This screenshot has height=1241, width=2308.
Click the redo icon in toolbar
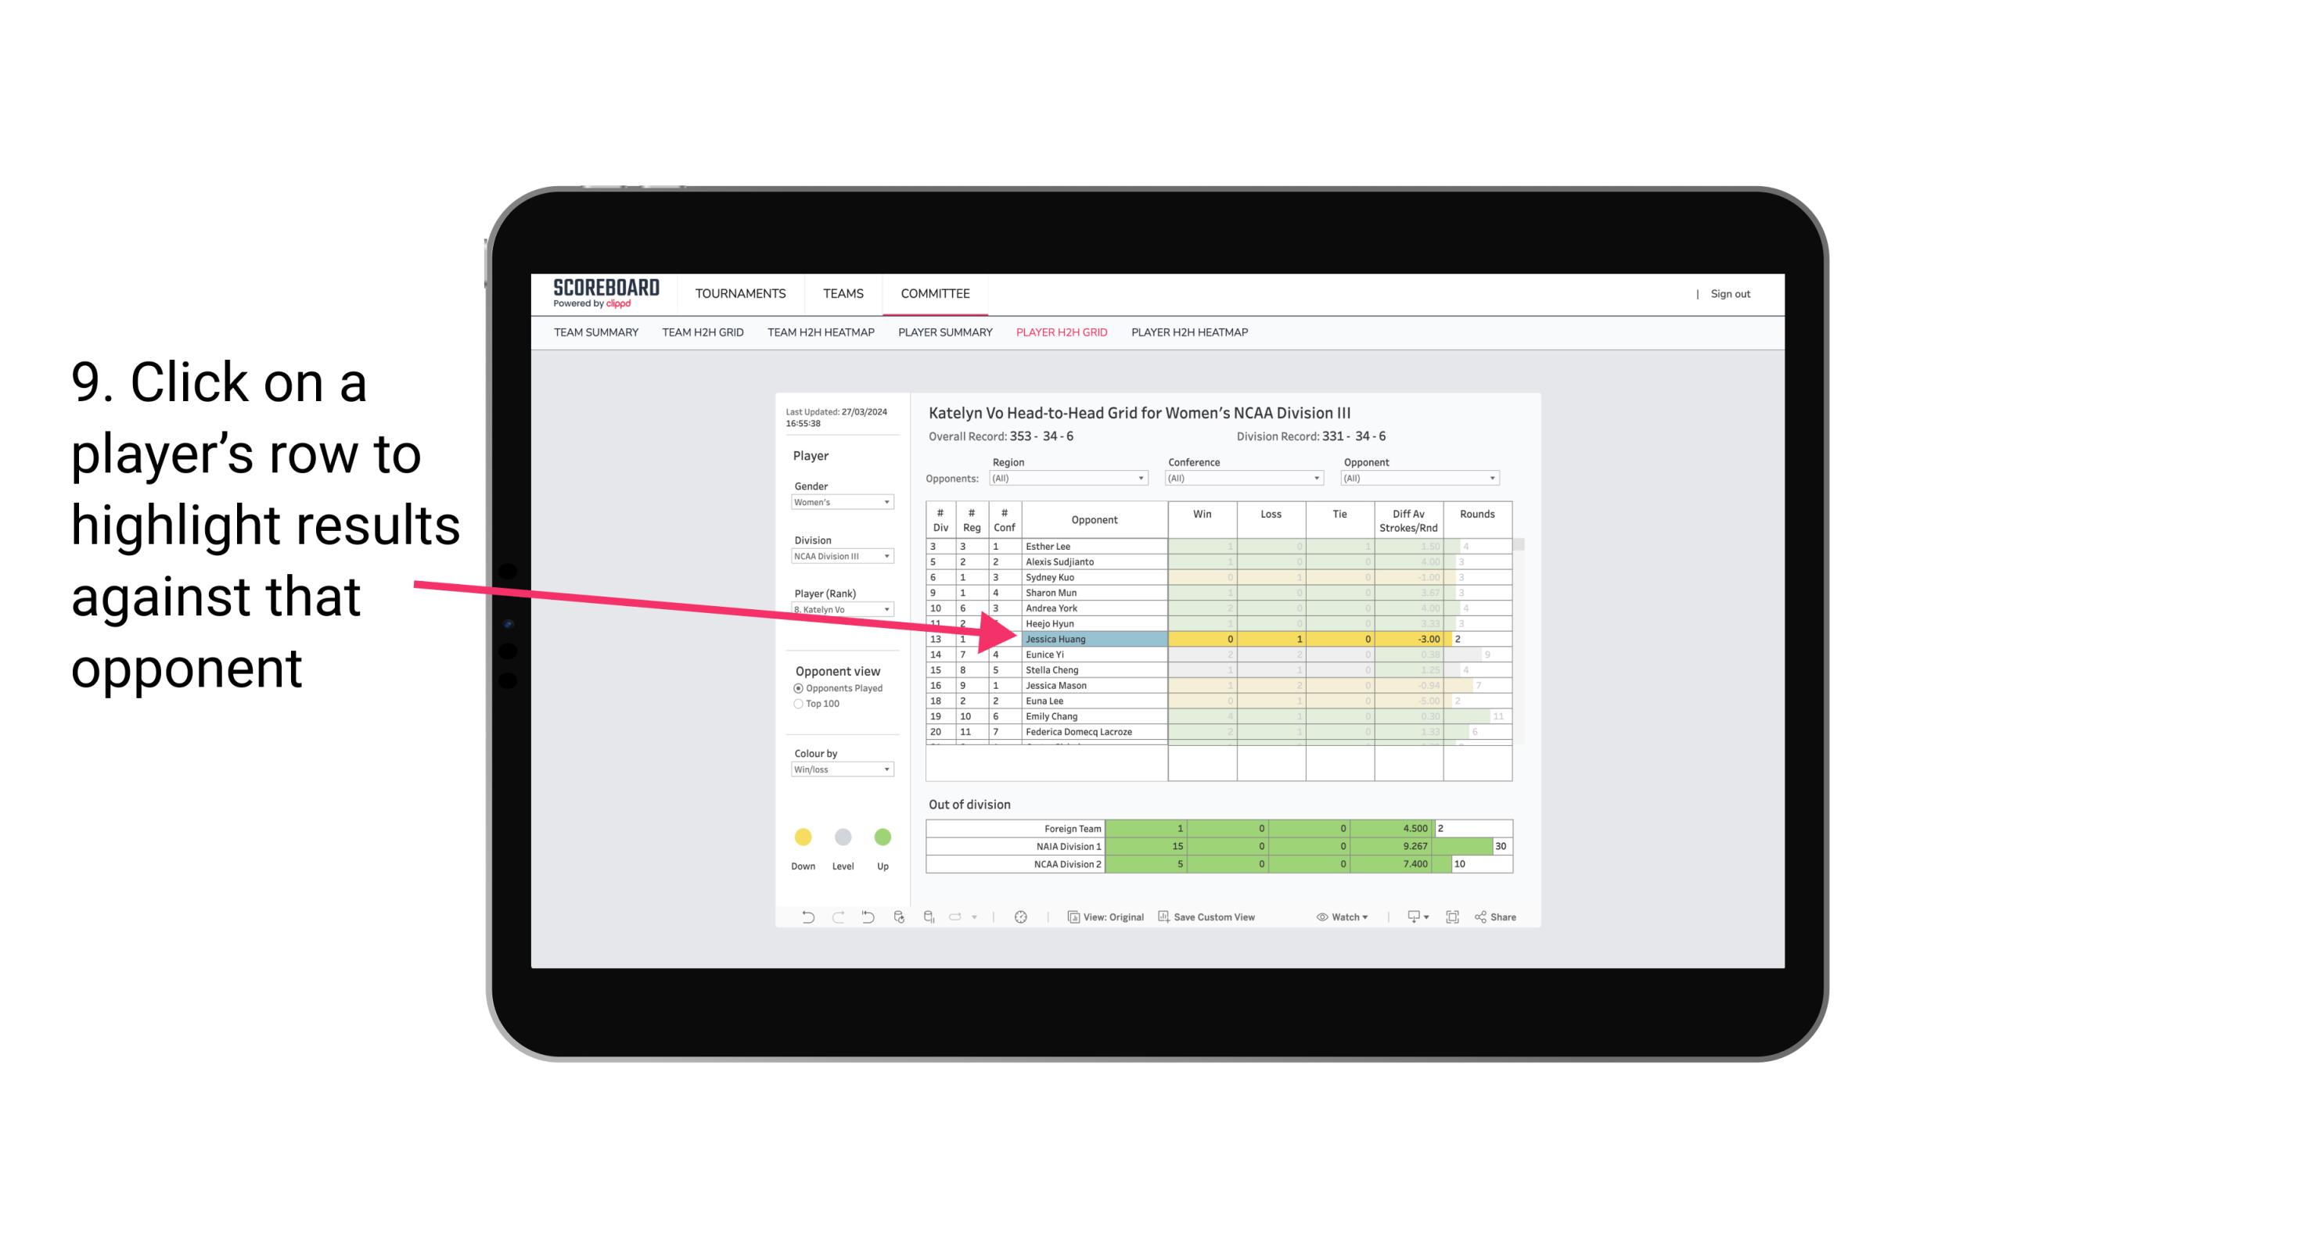pyautogui.click(x=838, y=919)
